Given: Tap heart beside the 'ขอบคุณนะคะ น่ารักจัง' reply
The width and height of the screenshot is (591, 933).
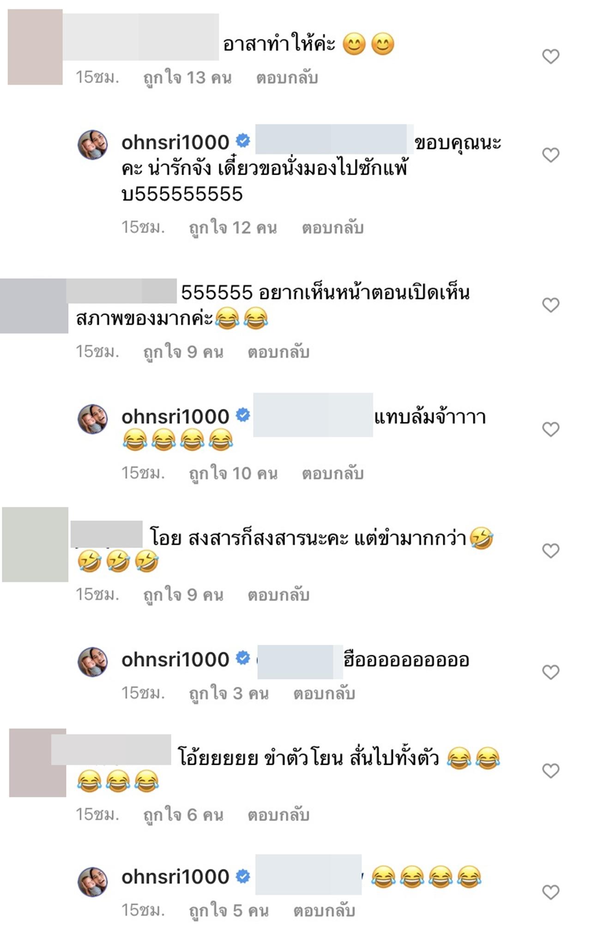Looking at the screenshot, I should pos(550,155).
